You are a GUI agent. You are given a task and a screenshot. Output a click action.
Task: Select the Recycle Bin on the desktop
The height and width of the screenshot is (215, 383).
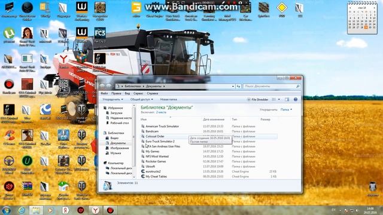[x=372, y=187]
